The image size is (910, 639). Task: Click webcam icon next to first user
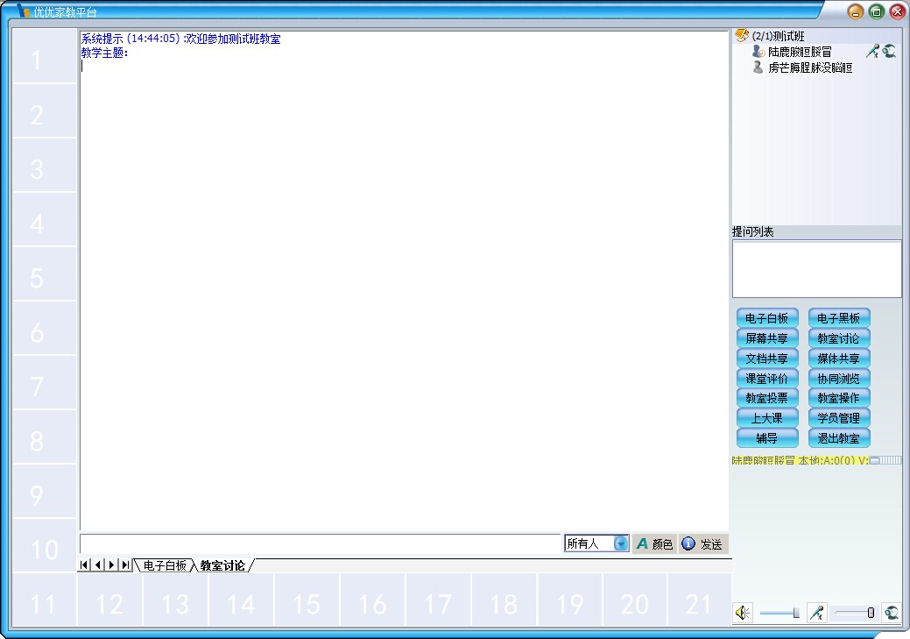(890, 52)
